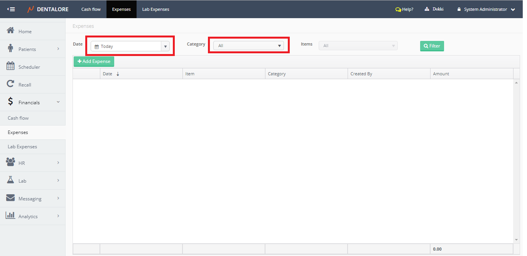This screenshot has width=527, height=256.
Task: Click the Home house icon in sidebar
Action: tap(10, 31)
